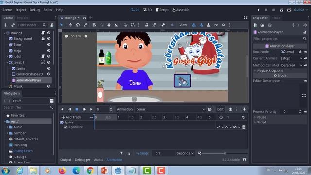Click the animation Edit button
The height and width of the screenshot is (175, 311).
click(x=220, y=109)
